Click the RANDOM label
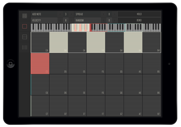Image resolution: width=181 pixels, height=127 pixels. 79,20
